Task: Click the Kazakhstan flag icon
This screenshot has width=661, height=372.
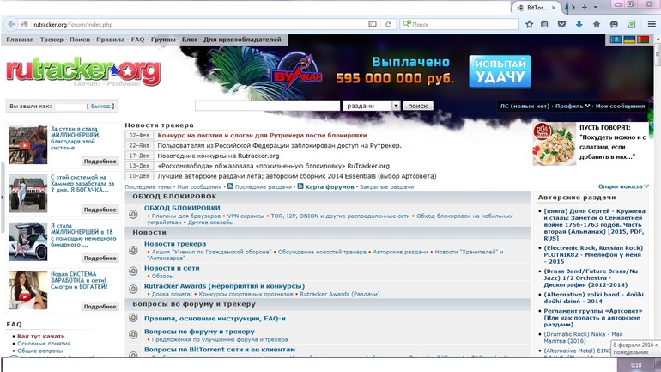Action: pyautogui.click(x=616, y=40)
